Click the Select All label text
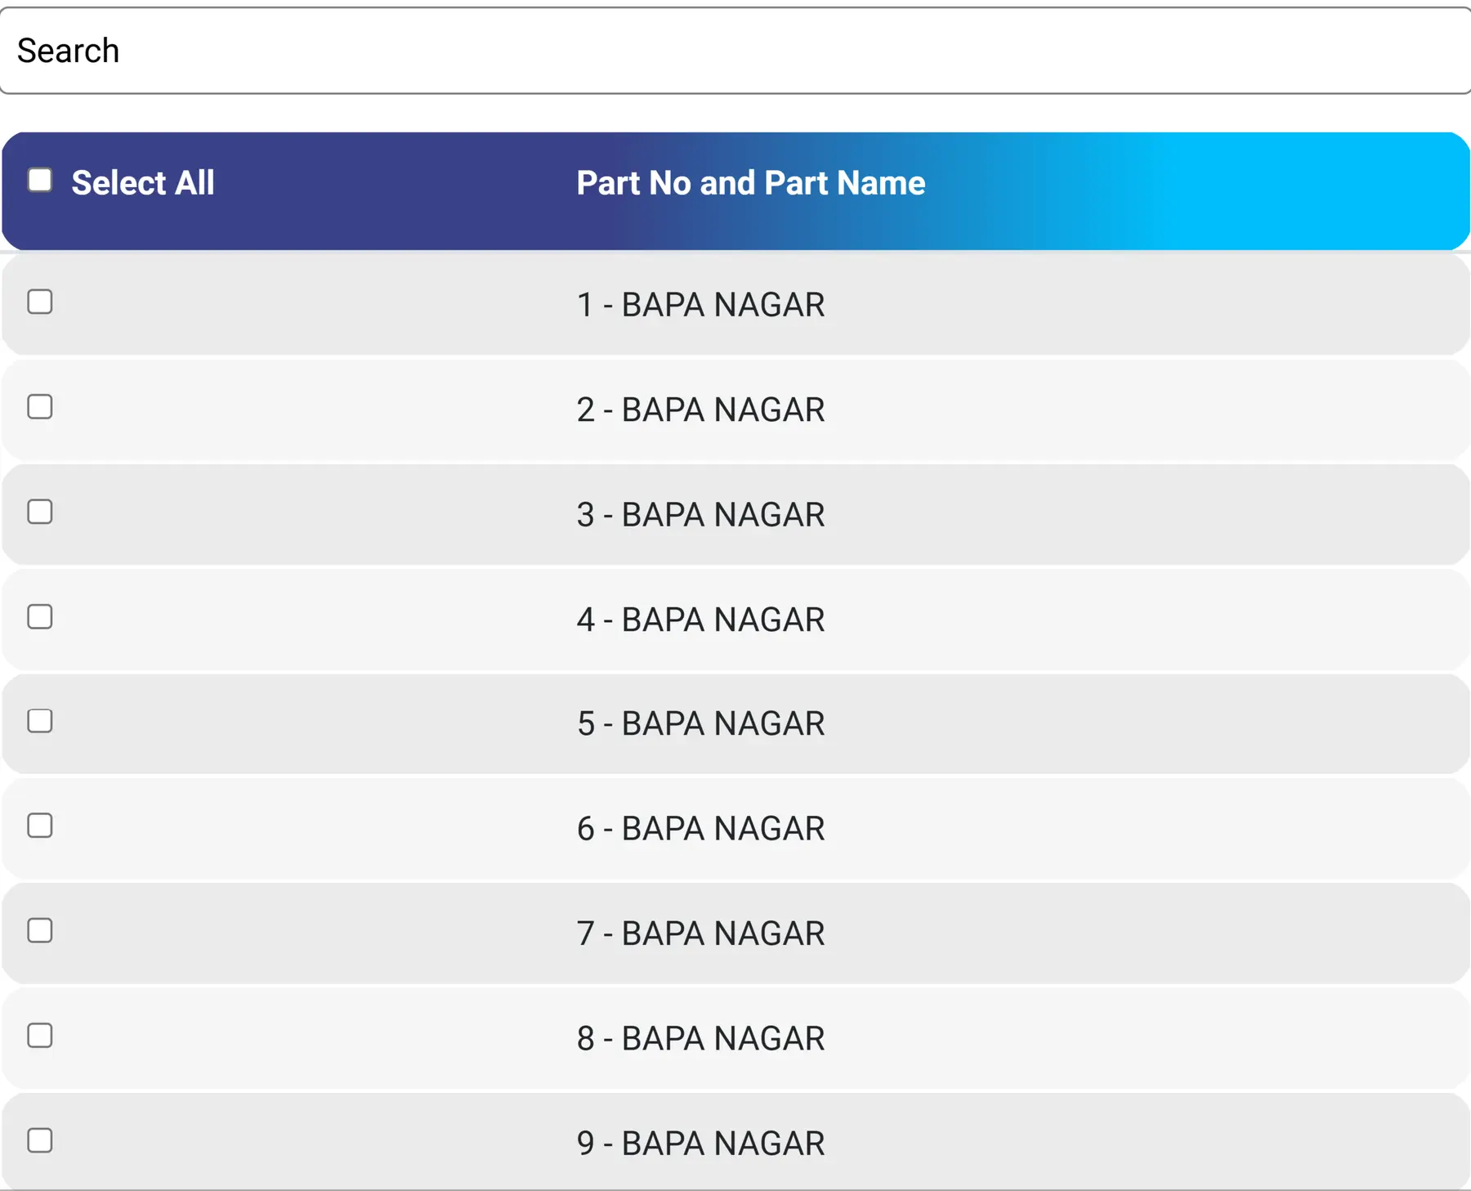The image size is (1471, 1191). click(x=143, y=183)
